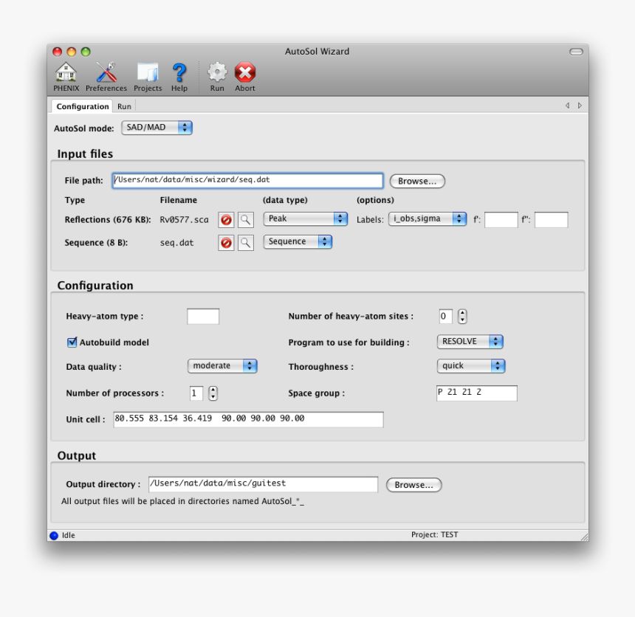This screenshot has height=617, width=635.
Task: Click Browse next to Output directory
Action: 414,485
